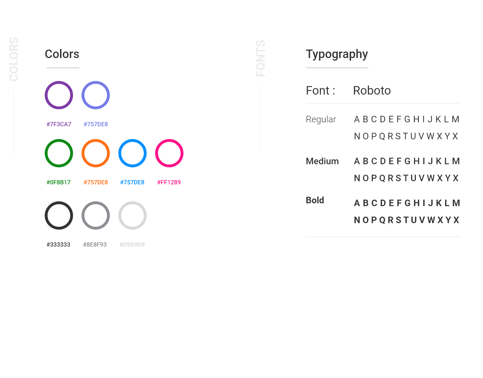Viewport: 483px width, 378px height.
Task: Click the green #0F8B17 color ring
Action: pos(59,153)
